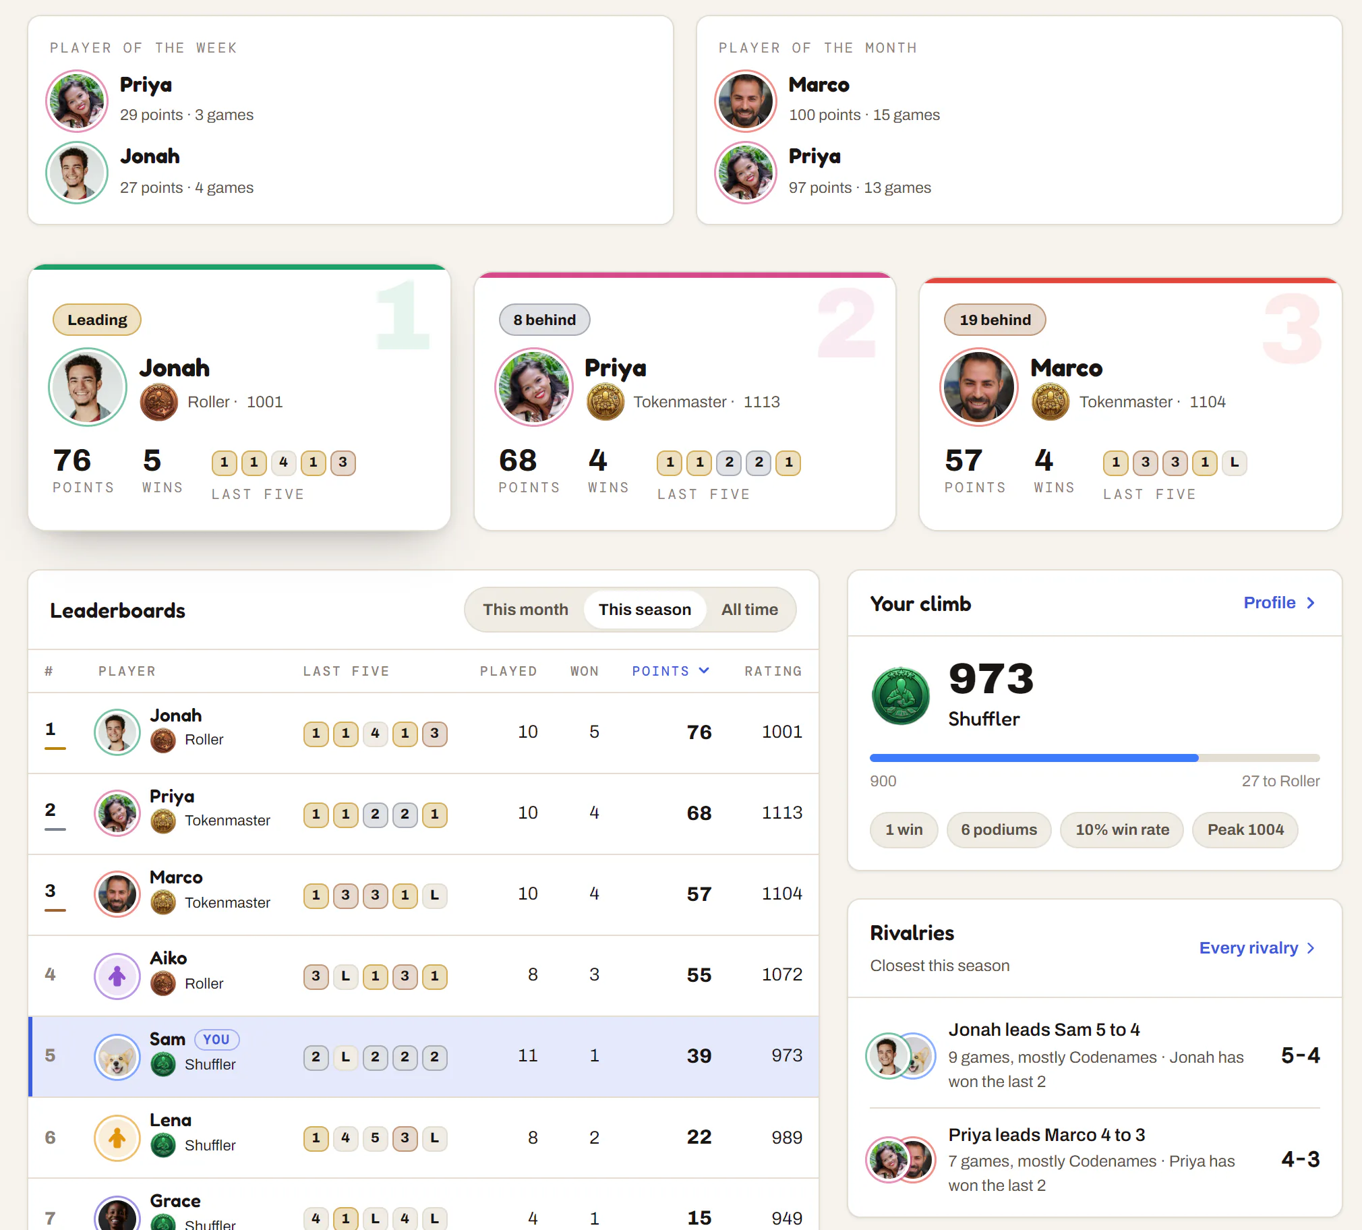Click the Leading badge on Jonah's card
The width and height of the screenshot is (1362, 1230).
click(x=97, y=320)
